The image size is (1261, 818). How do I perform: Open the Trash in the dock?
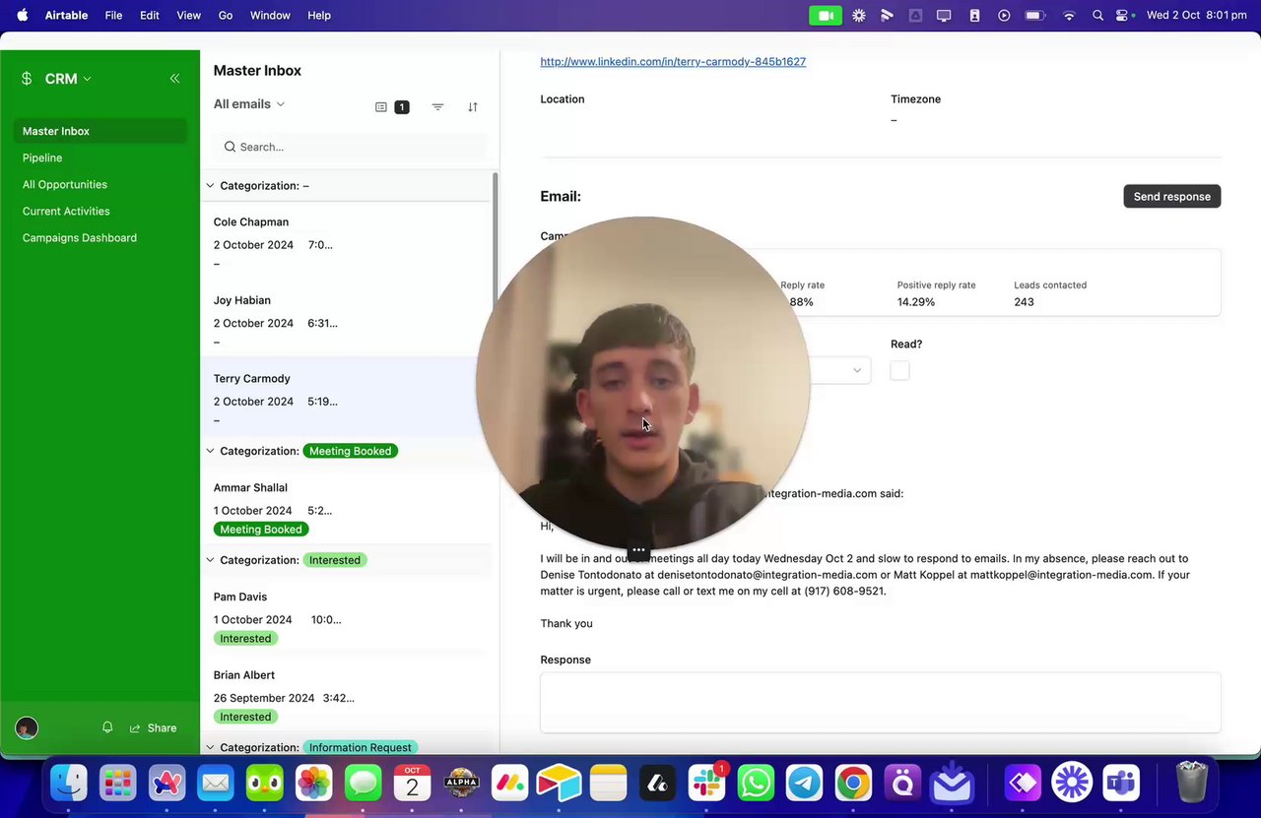[1192, 784]
